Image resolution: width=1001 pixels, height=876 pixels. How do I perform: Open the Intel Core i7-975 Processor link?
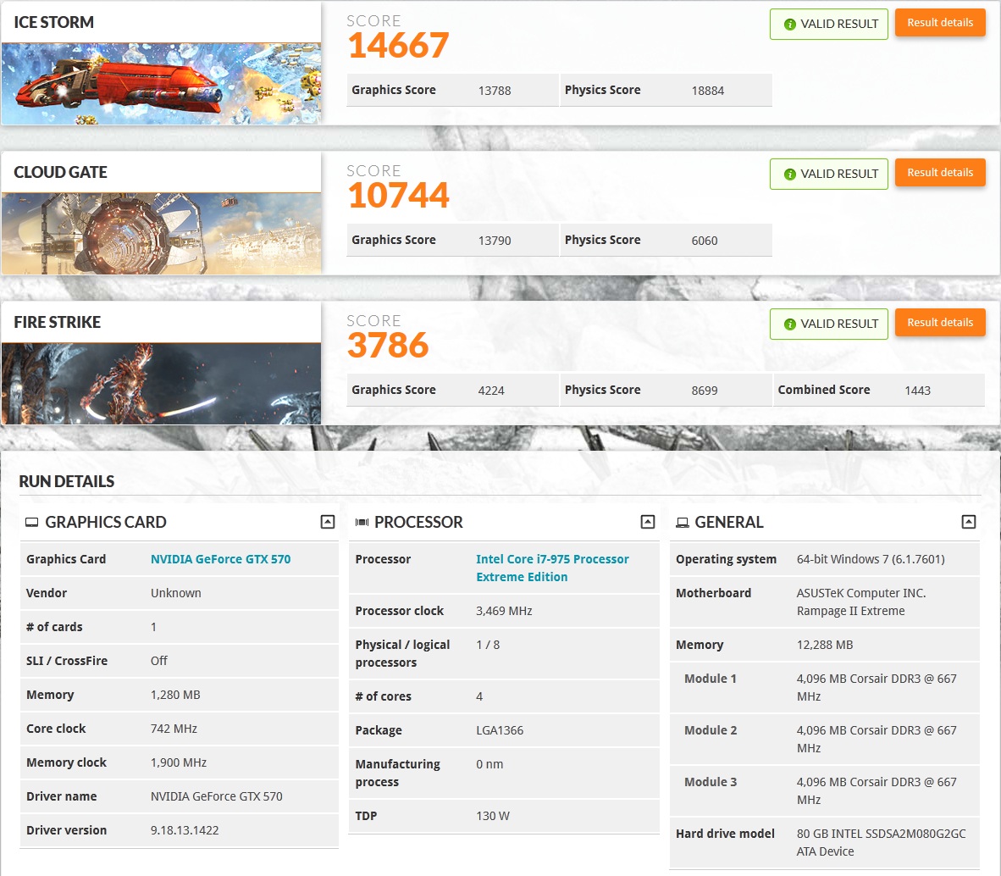[x=552, y=568]
